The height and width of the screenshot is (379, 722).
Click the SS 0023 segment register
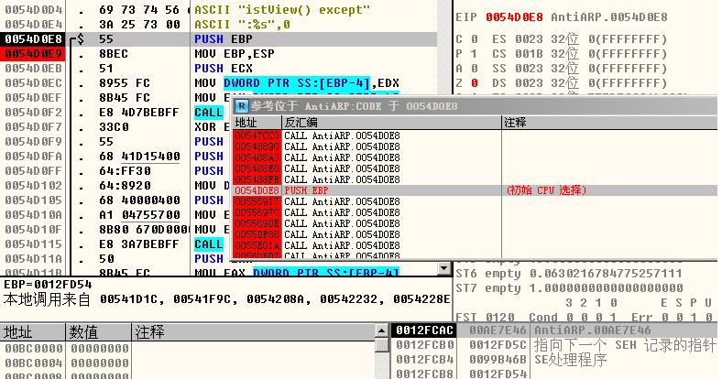click(518, 69)
